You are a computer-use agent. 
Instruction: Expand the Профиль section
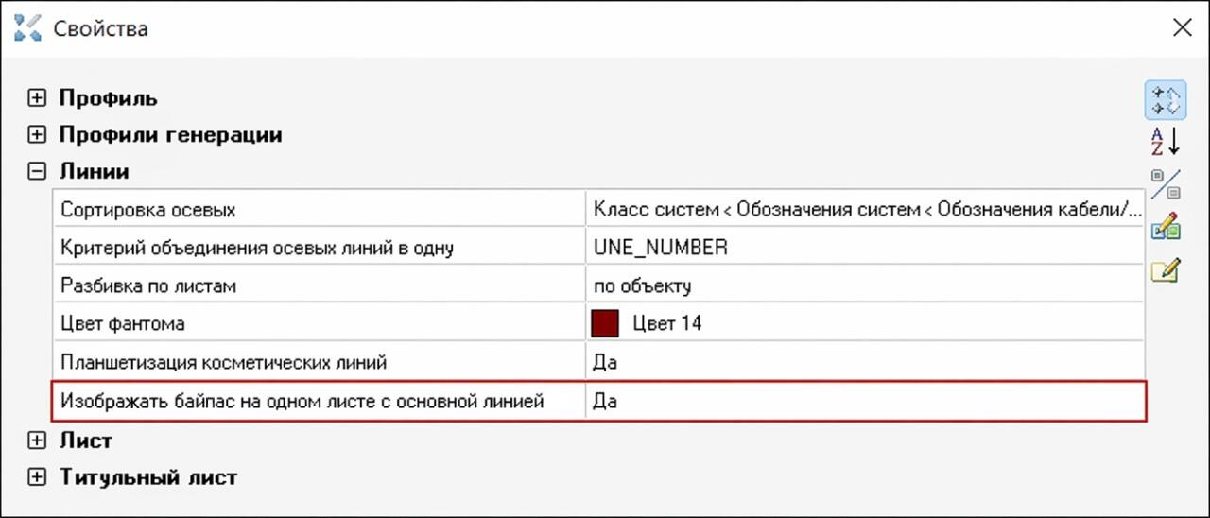click(x=36, y=98)
